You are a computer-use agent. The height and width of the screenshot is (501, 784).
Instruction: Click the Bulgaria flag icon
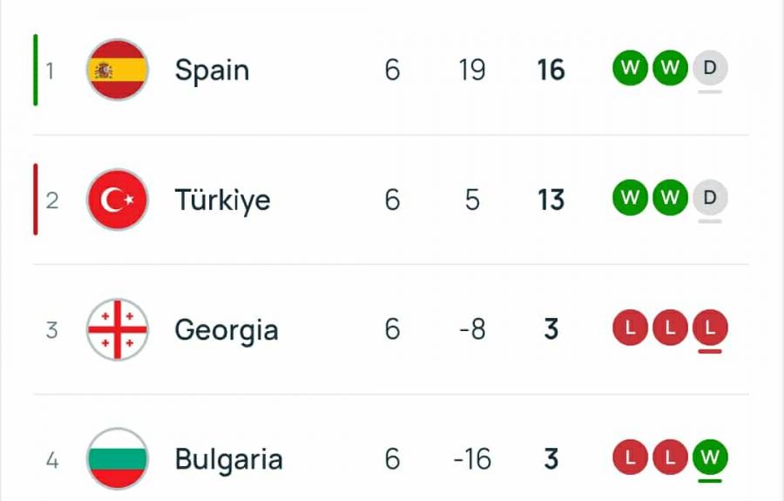118,458
